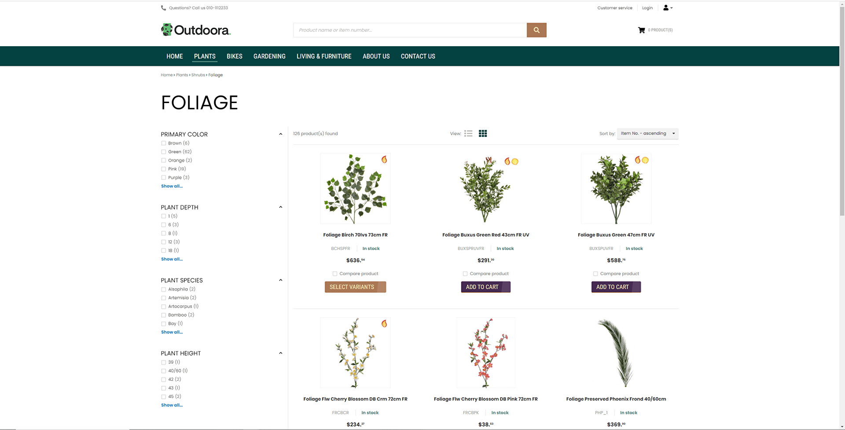Check the Purple color filter
The width and height of the screenshot is (845, 430).
[x=164, y=178]
